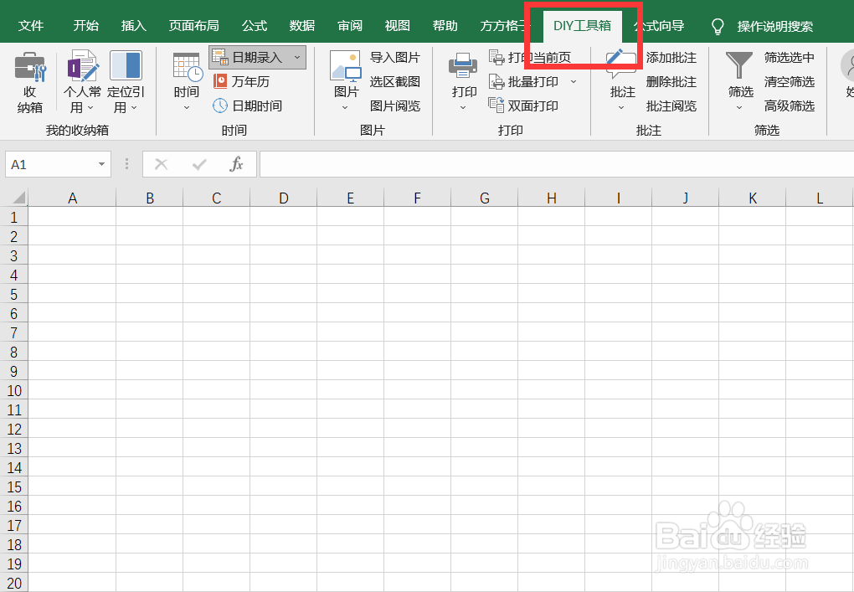Viewport: 854px width, 592px height.
Task: Select column K header
Action: (752, 198)
